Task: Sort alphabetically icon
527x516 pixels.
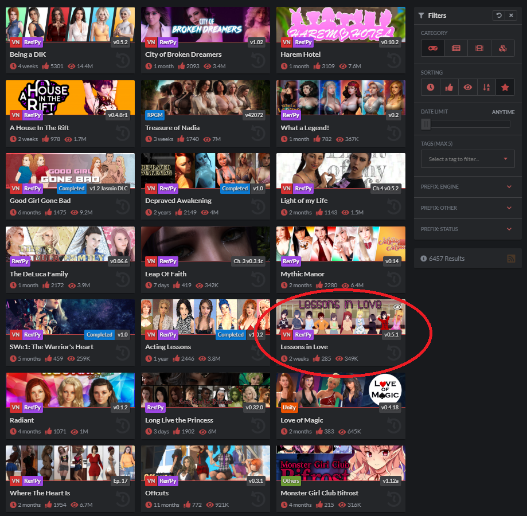Action: click(486, 87)
